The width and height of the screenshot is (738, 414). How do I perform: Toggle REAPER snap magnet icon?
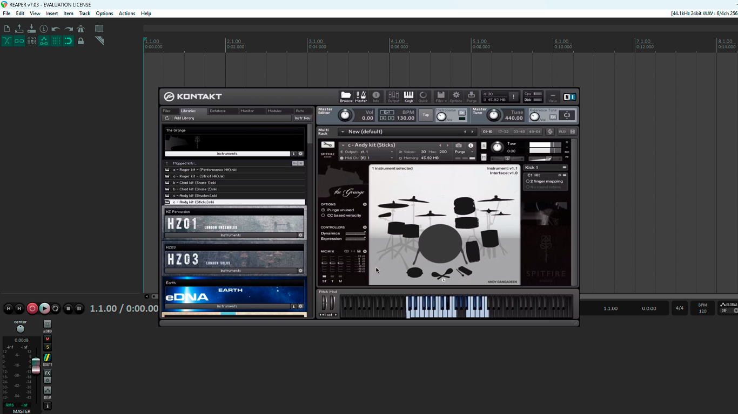pyautogui.click(x=69, y=41)
